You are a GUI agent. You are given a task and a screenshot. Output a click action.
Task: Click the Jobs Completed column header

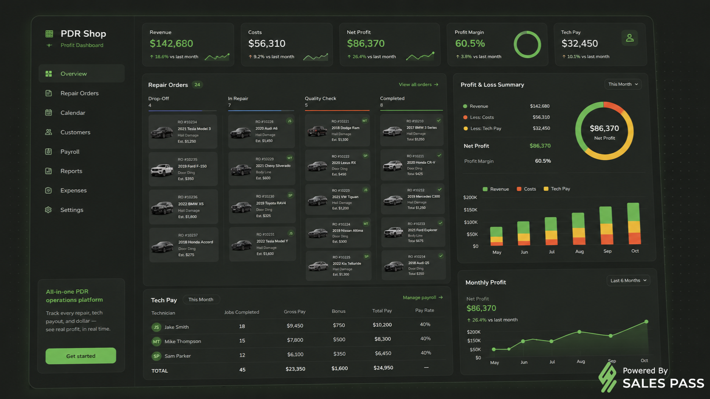pos(242,312)
